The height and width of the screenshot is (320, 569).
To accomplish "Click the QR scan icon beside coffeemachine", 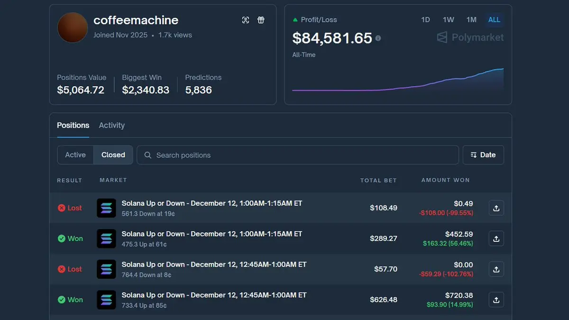I will click(246, 20).
